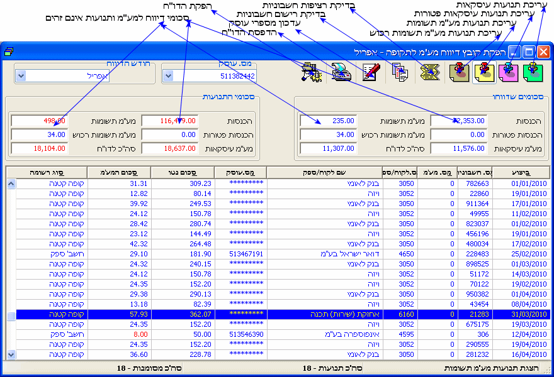Select the row for דואר ישראל בע"מ
Image resolution: width=554 pixels, height=377 pixels.
(283, 254)
